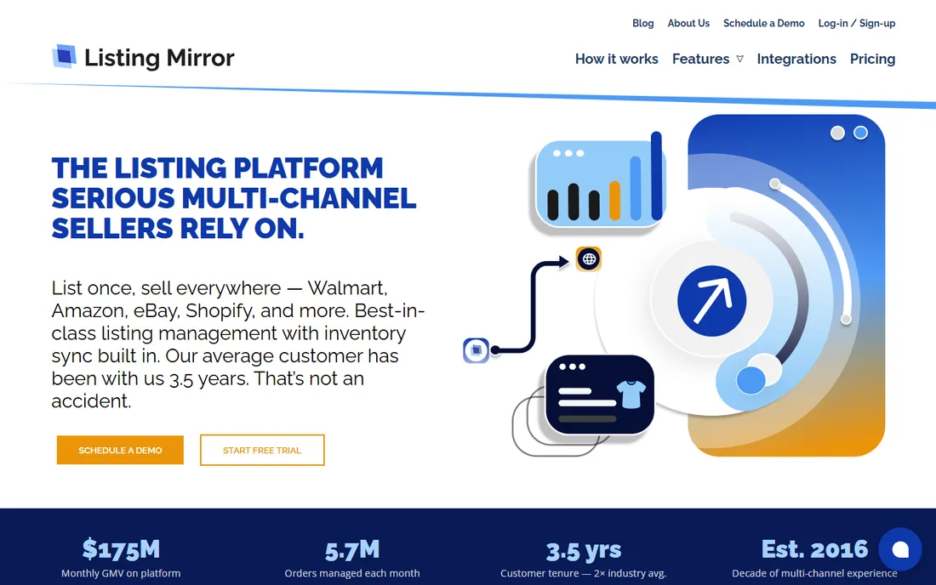
Task: Click 'Decade of multi-channel experience' text
Action: tap(814, 573)
